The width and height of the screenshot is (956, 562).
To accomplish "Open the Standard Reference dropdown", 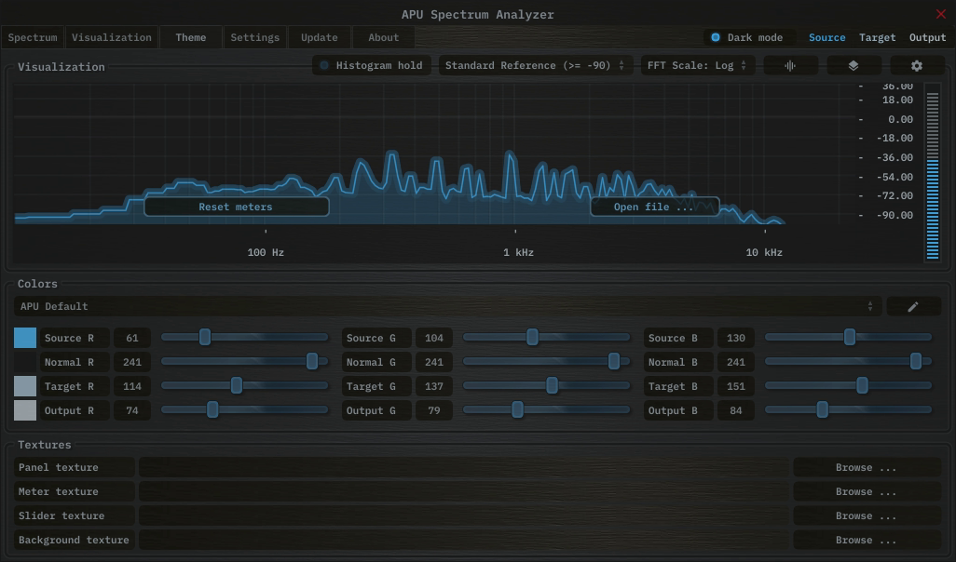I will pyautogui.click(x=535, y=66).
